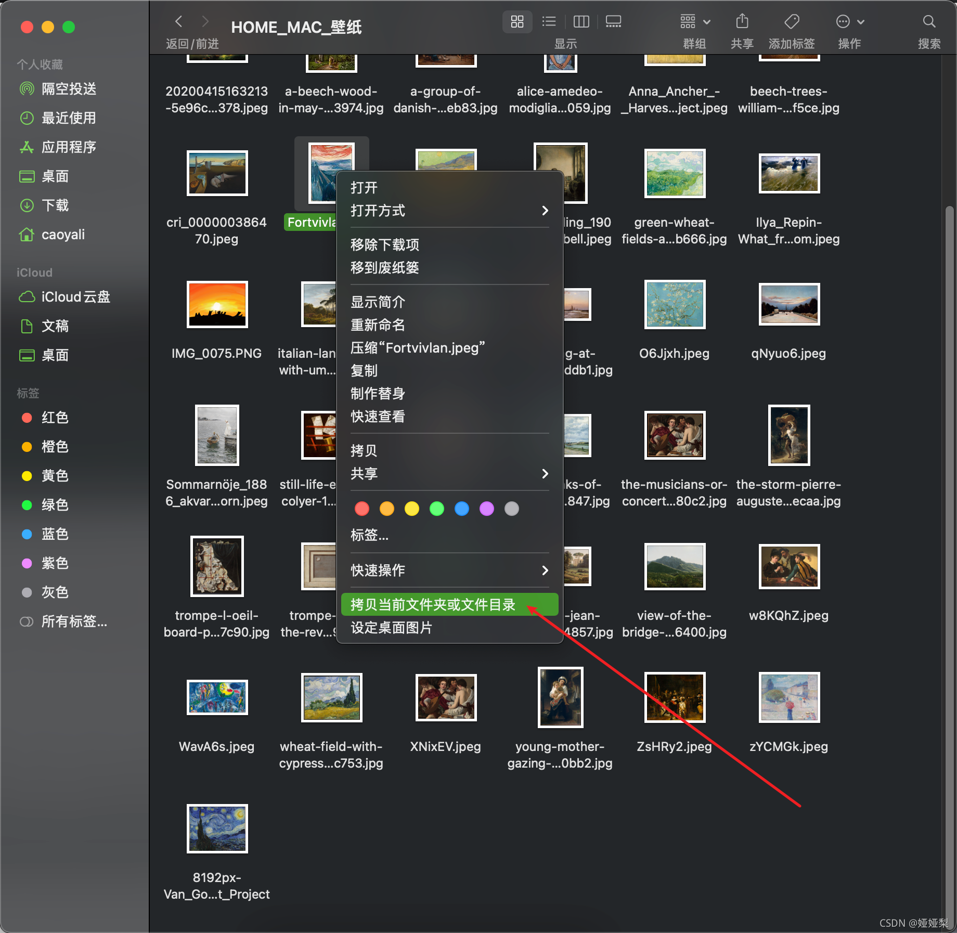Select Remove Download (移除下载项)
The width and height of the screenshot is (957, 933).
coord(450,245)
